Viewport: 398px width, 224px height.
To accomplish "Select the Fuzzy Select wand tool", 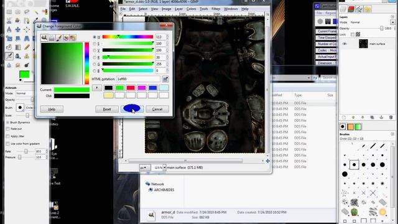I will click(36, 12).
